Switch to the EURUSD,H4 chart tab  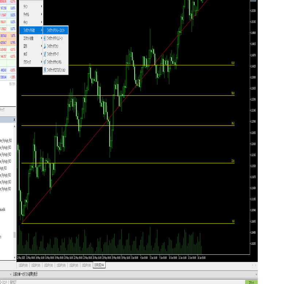click(x=99, y=265)
